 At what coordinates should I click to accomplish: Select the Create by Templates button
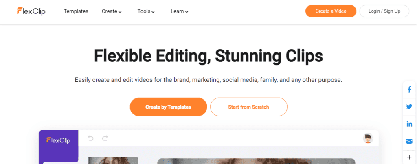[x=168, y=107]
